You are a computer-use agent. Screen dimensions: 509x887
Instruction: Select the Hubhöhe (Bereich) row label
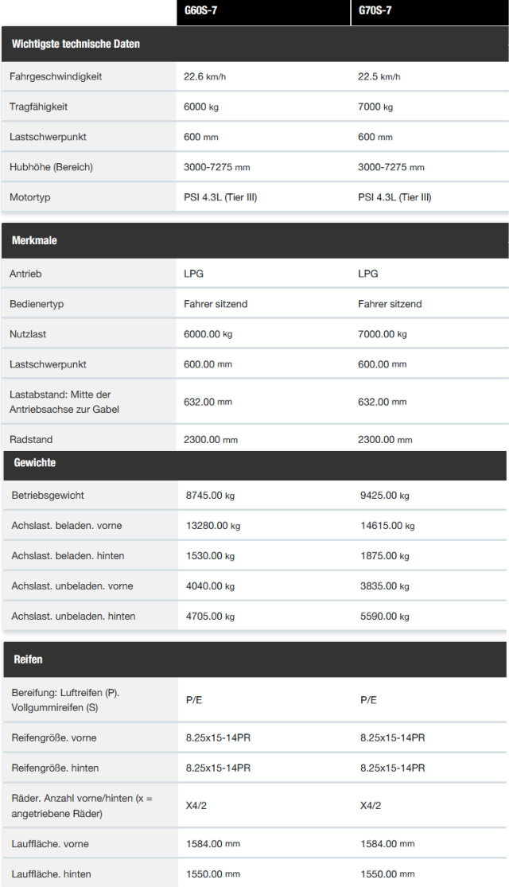coord(52,167)
